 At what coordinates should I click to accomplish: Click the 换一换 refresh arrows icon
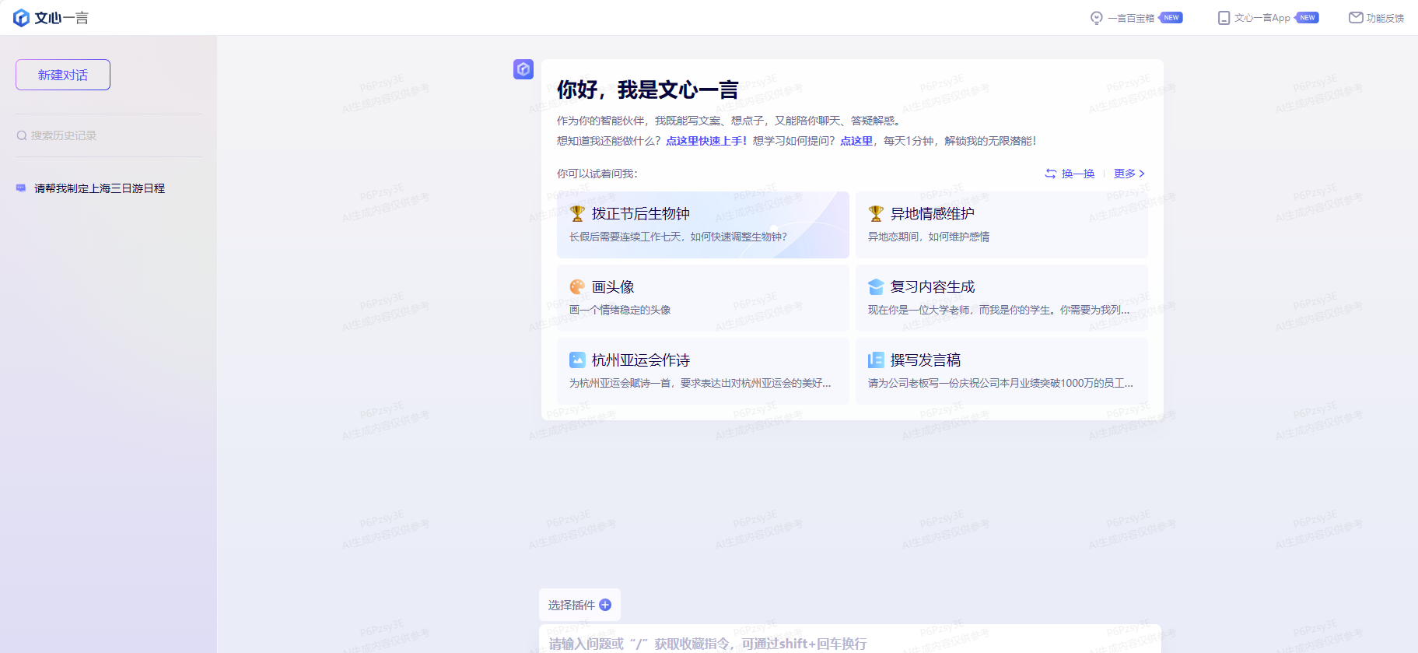1051,174
